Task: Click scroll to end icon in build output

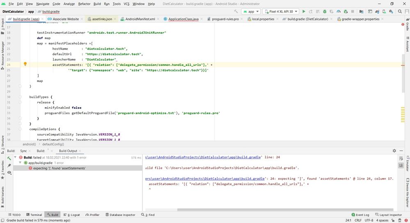Action: tap(401, 166)
